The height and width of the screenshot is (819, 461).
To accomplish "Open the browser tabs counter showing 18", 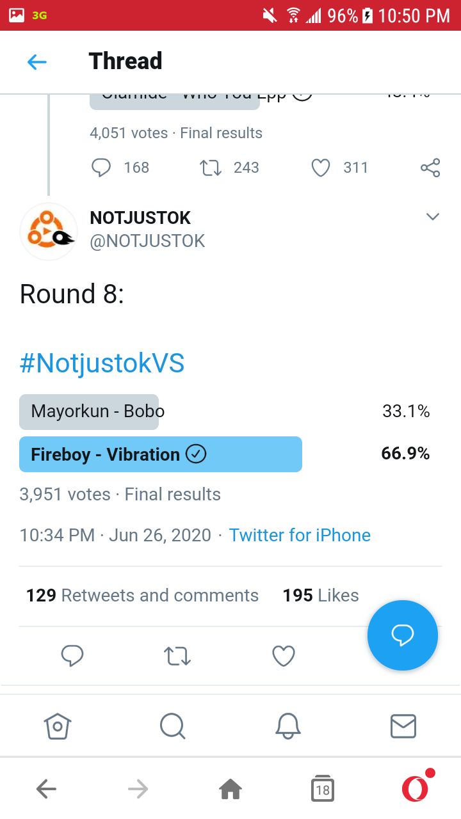I will pyautogui.click(x=323, y=790).
